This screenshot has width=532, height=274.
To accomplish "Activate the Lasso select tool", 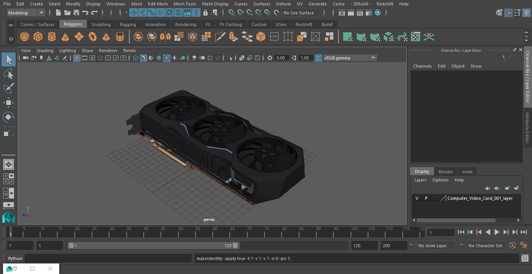I will (9, 74).
